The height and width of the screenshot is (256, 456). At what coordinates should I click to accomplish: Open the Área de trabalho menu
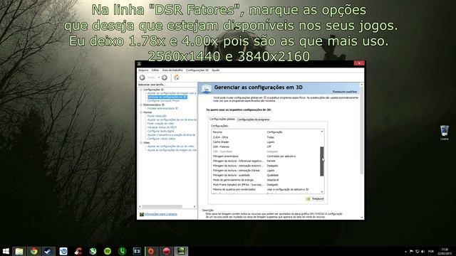tap(172, 70)
